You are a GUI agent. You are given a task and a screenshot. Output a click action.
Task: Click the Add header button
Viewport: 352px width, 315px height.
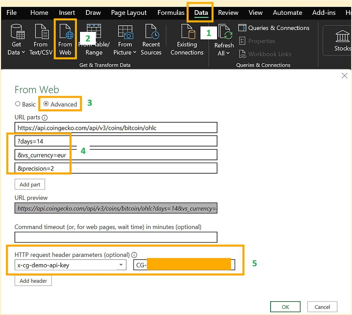click(x=33, y=281)
